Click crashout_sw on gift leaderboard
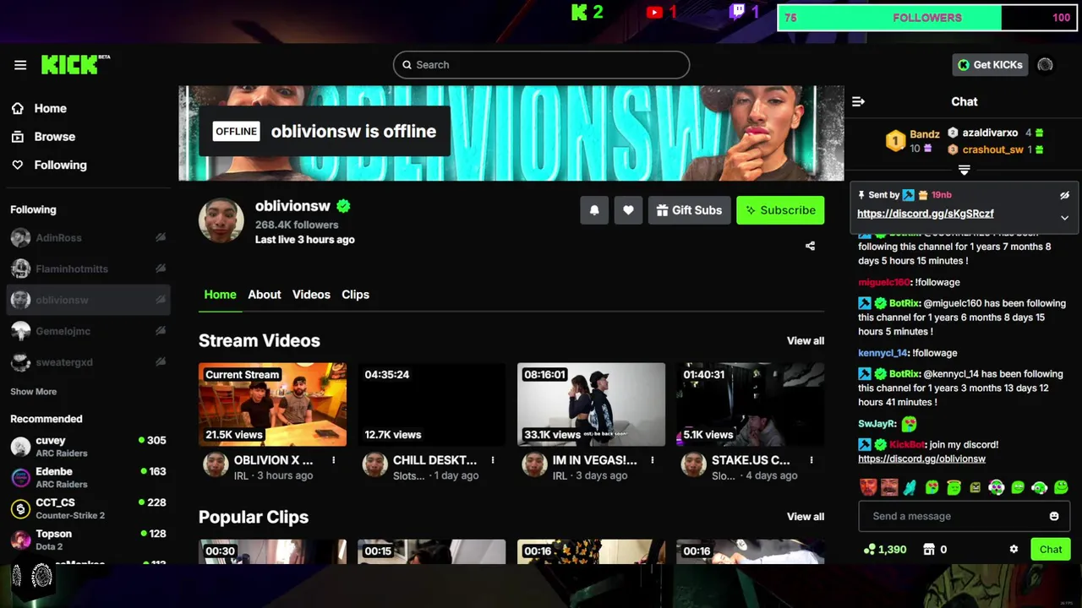 [x=992, y=149]
